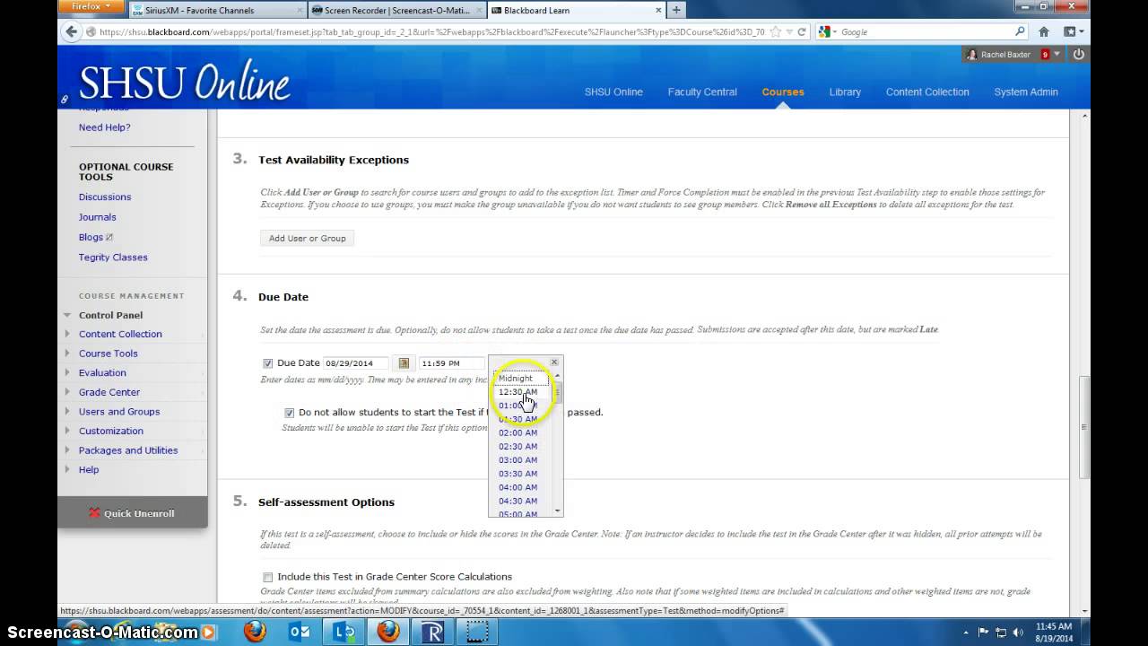
Task: Open the red notification badge showing 9
Action: pyautogui.click(x=1045, y=55)
